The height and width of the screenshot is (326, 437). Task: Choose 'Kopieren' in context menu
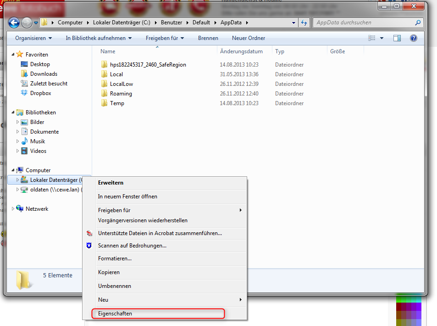(x=109, y=272)
